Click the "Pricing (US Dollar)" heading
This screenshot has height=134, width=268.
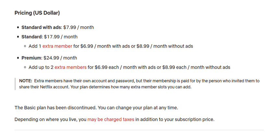pyautogui.click(x=37, y=13)
